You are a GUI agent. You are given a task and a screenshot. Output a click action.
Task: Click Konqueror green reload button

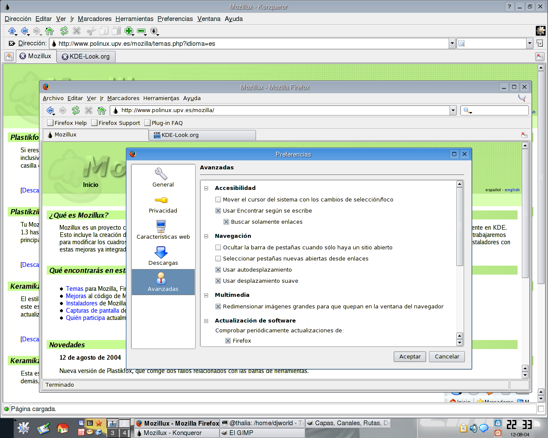(x=64, y=31)
